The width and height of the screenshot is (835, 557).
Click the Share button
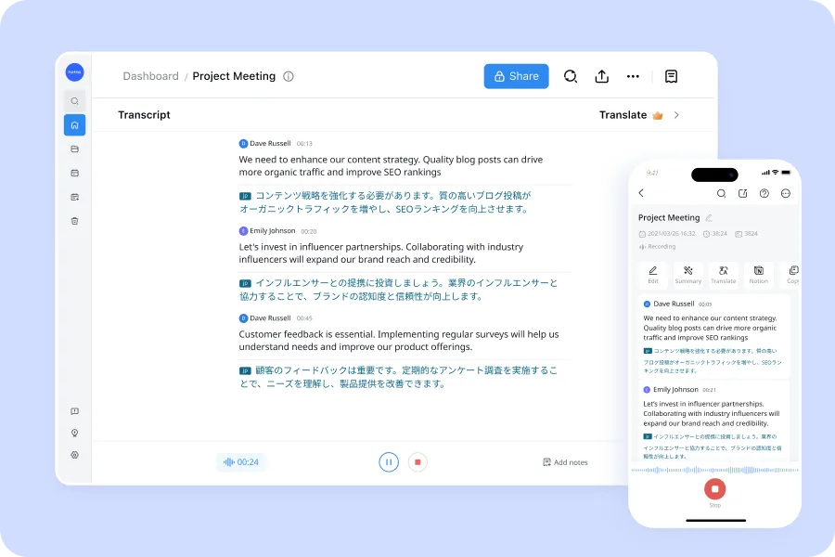pos(516,76)
